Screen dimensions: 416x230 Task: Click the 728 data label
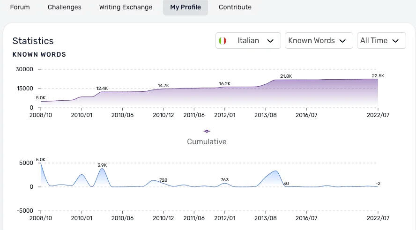(163, 180)
